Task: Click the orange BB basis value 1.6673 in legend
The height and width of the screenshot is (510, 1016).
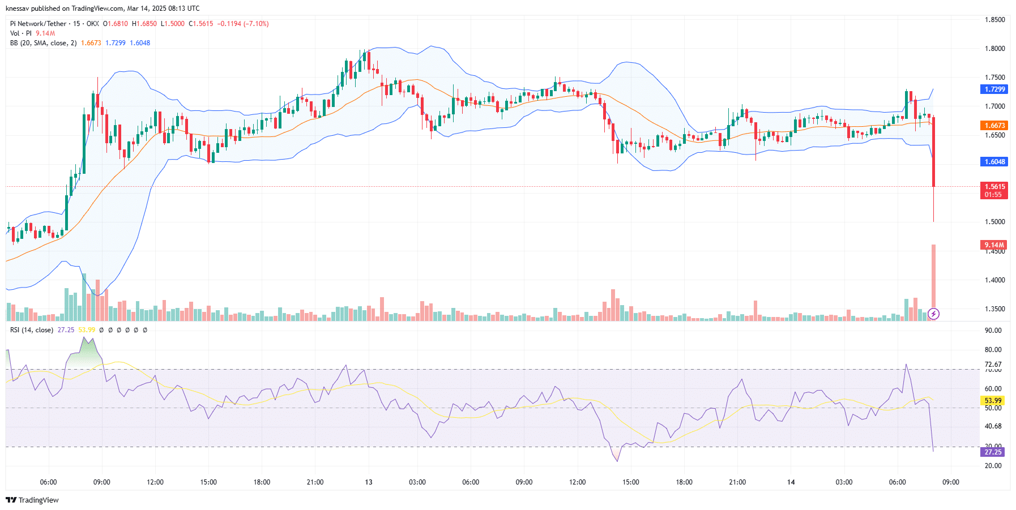Action: click(x=91, y=43)
